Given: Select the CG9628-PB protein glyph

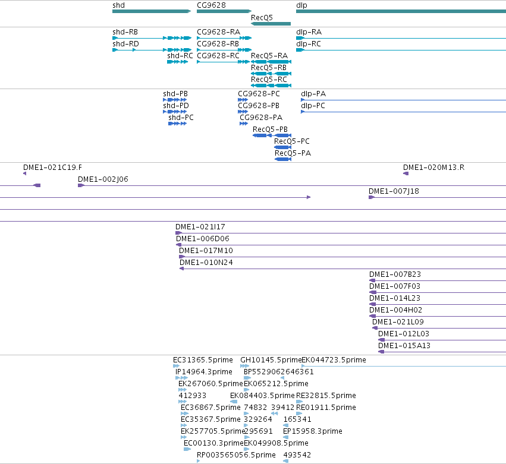Looking at the screenshot, I should pos(243,112).
